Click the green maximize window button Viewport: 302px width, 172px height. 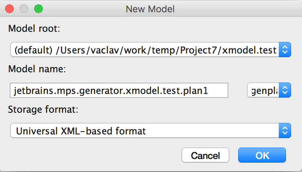(38, 8)
